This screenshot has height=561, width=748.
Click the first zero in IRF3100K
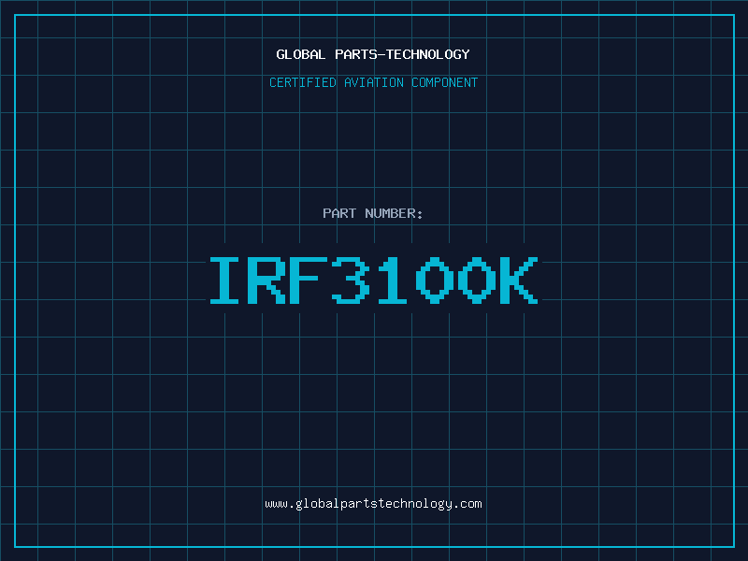pyautogui.click(x=436, y=280)
